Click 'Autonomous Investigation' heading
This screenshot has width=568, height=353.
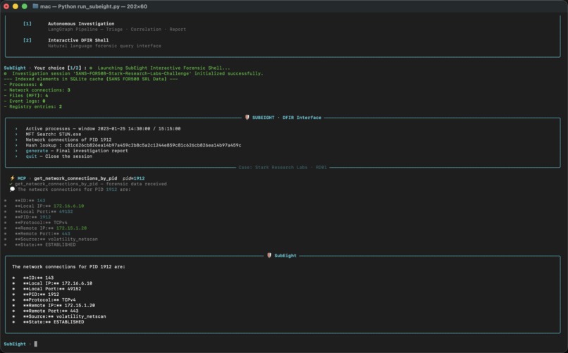click(x=81, y=23)
